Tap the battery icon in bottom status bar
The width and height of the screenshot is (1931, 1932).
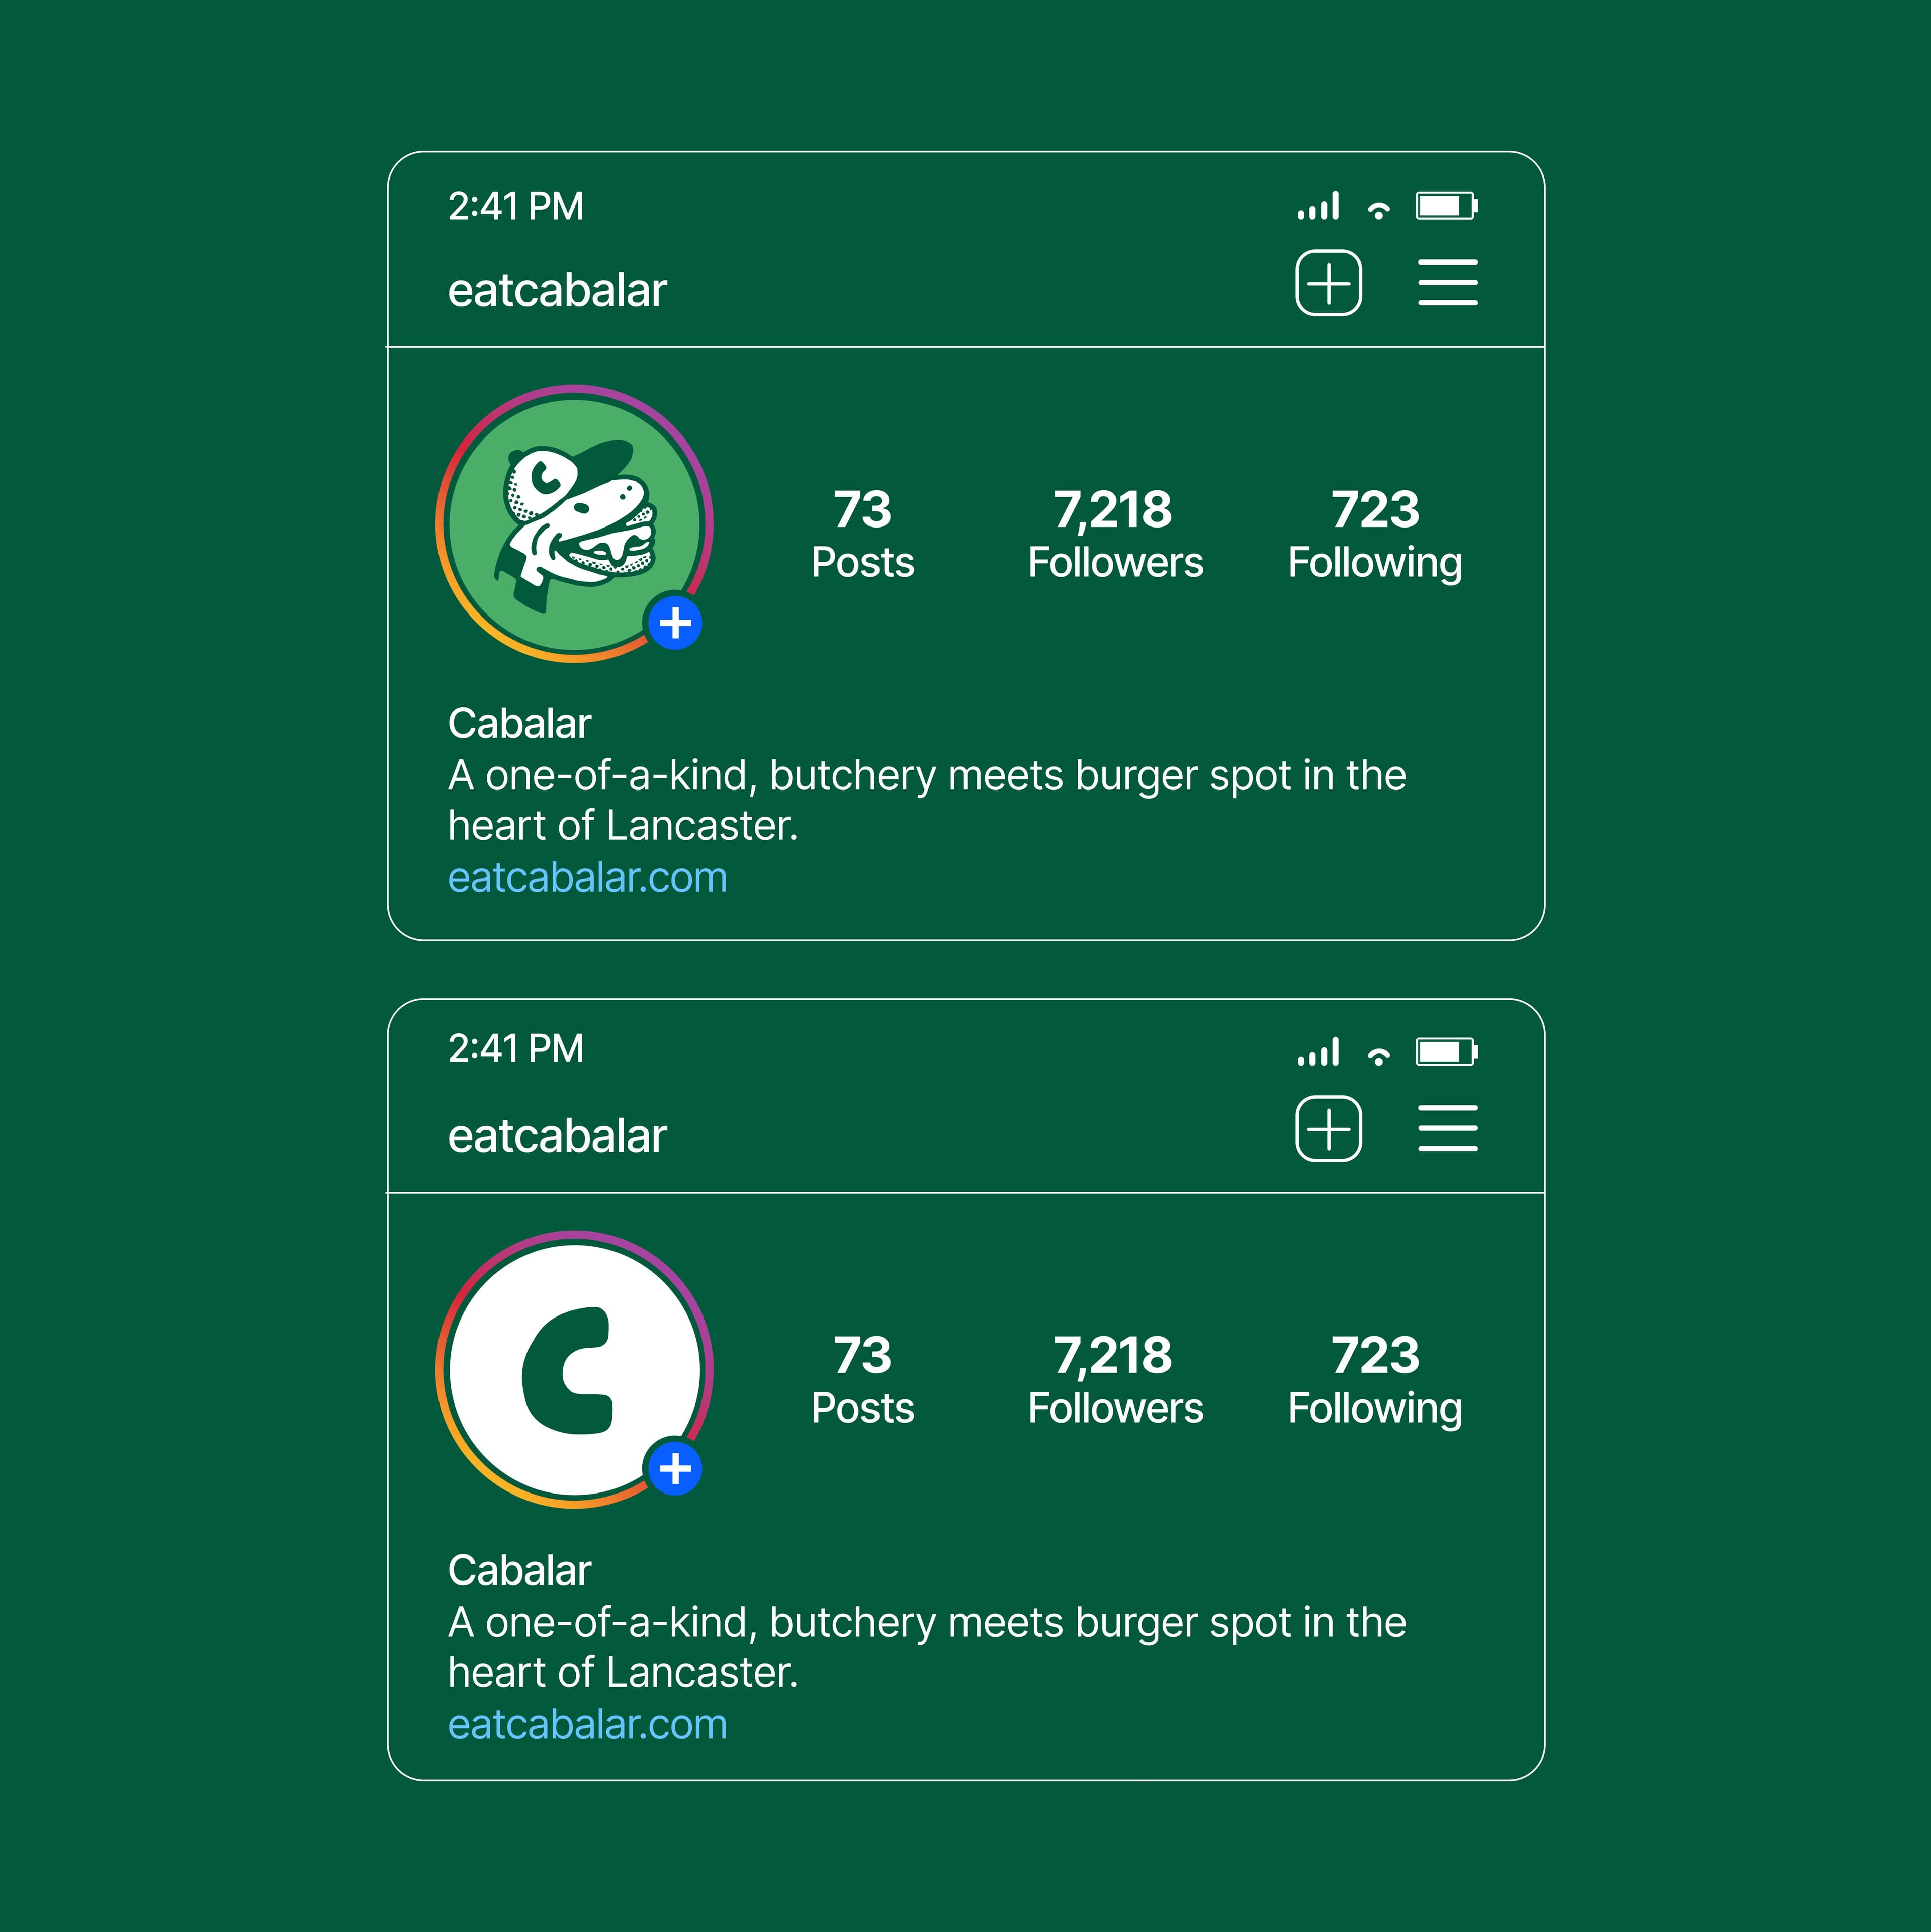point(1446,1051)
